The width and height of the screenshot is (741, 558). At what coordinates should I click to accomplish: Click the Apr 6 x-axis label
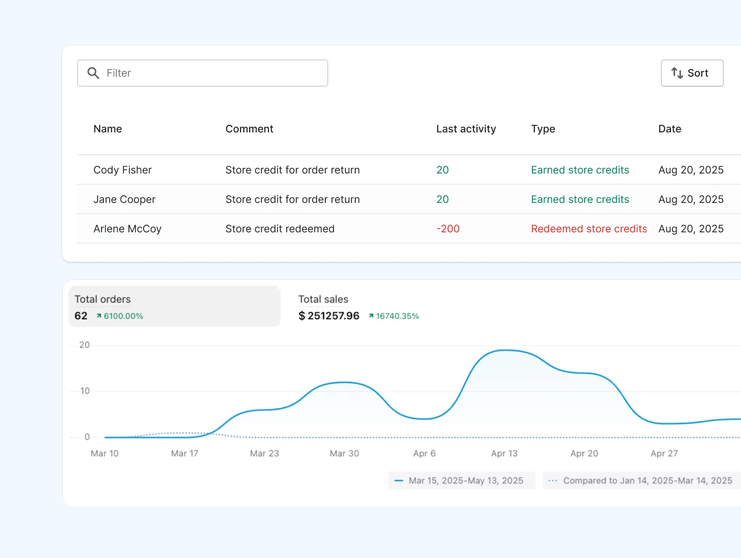424,454
